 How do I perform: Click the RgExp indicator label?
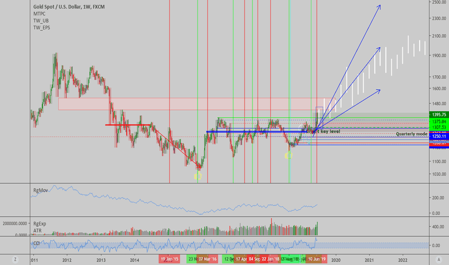[x=40, y=224]
